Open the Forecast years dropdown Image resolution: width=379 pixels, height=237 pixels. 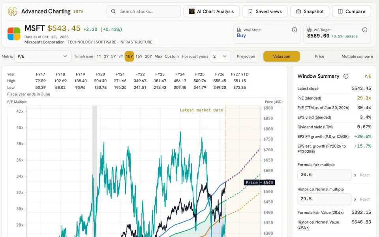tap(220, 56)
